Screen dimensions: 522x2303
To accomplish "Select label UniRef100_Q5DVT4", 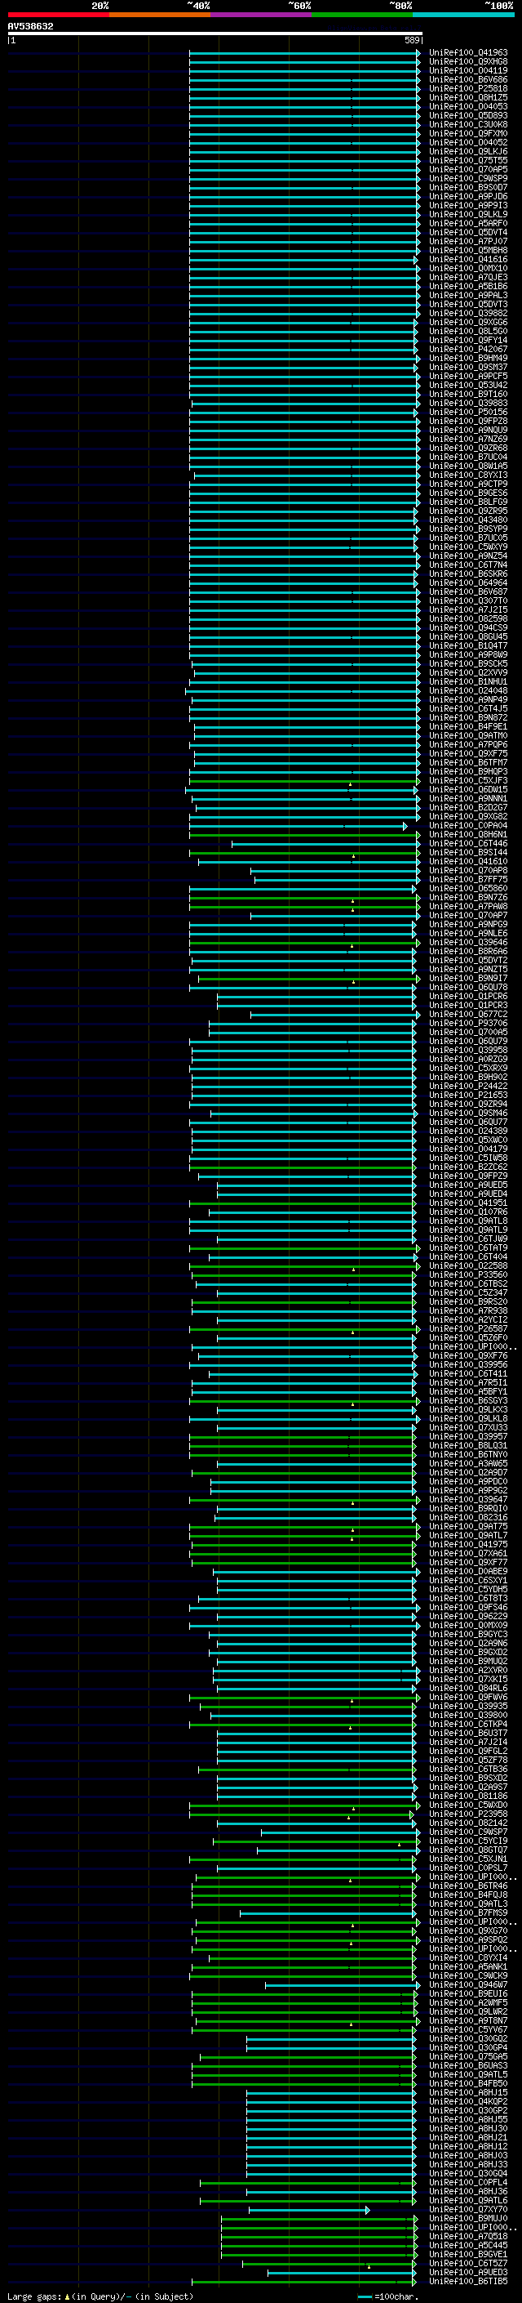I will (467, 233).
